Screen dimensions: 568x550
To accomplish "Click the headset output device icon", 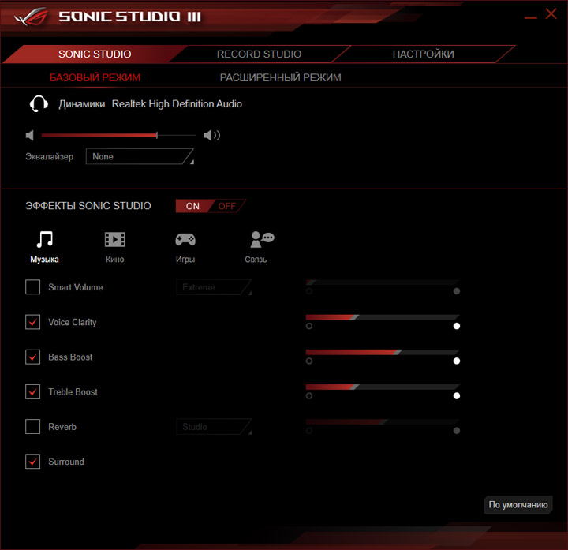I will point(39,104).
